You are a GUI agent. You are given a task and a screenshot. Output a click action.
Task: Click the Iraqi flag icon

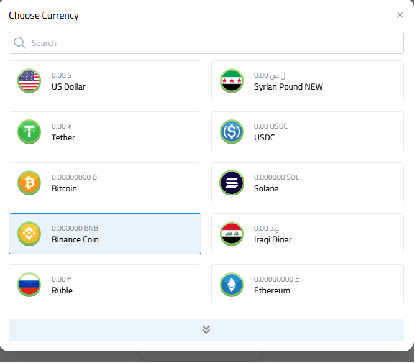[x=232, y=234]
